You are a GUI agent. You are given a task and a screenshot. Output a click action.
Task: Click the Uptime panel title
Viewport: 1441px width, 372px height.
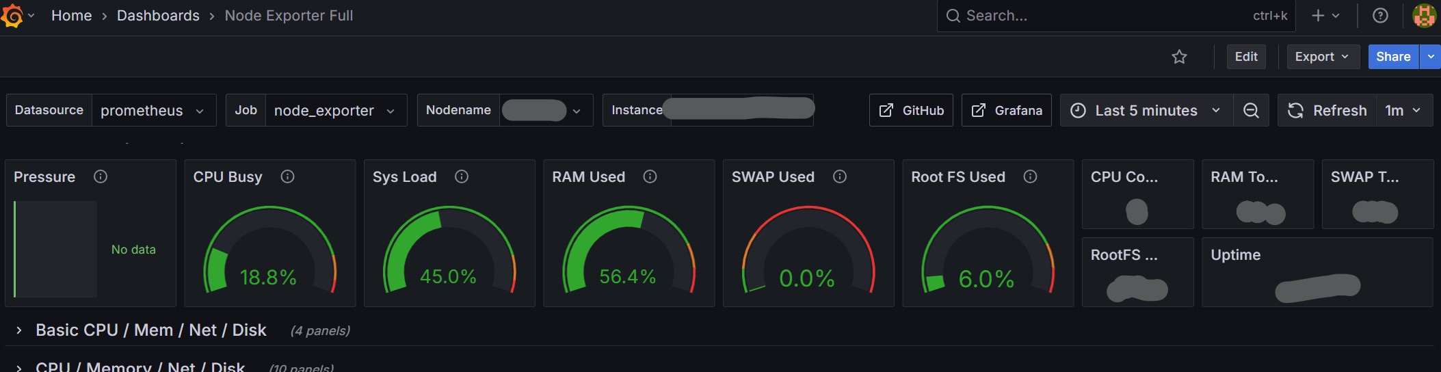(1235, 255)
